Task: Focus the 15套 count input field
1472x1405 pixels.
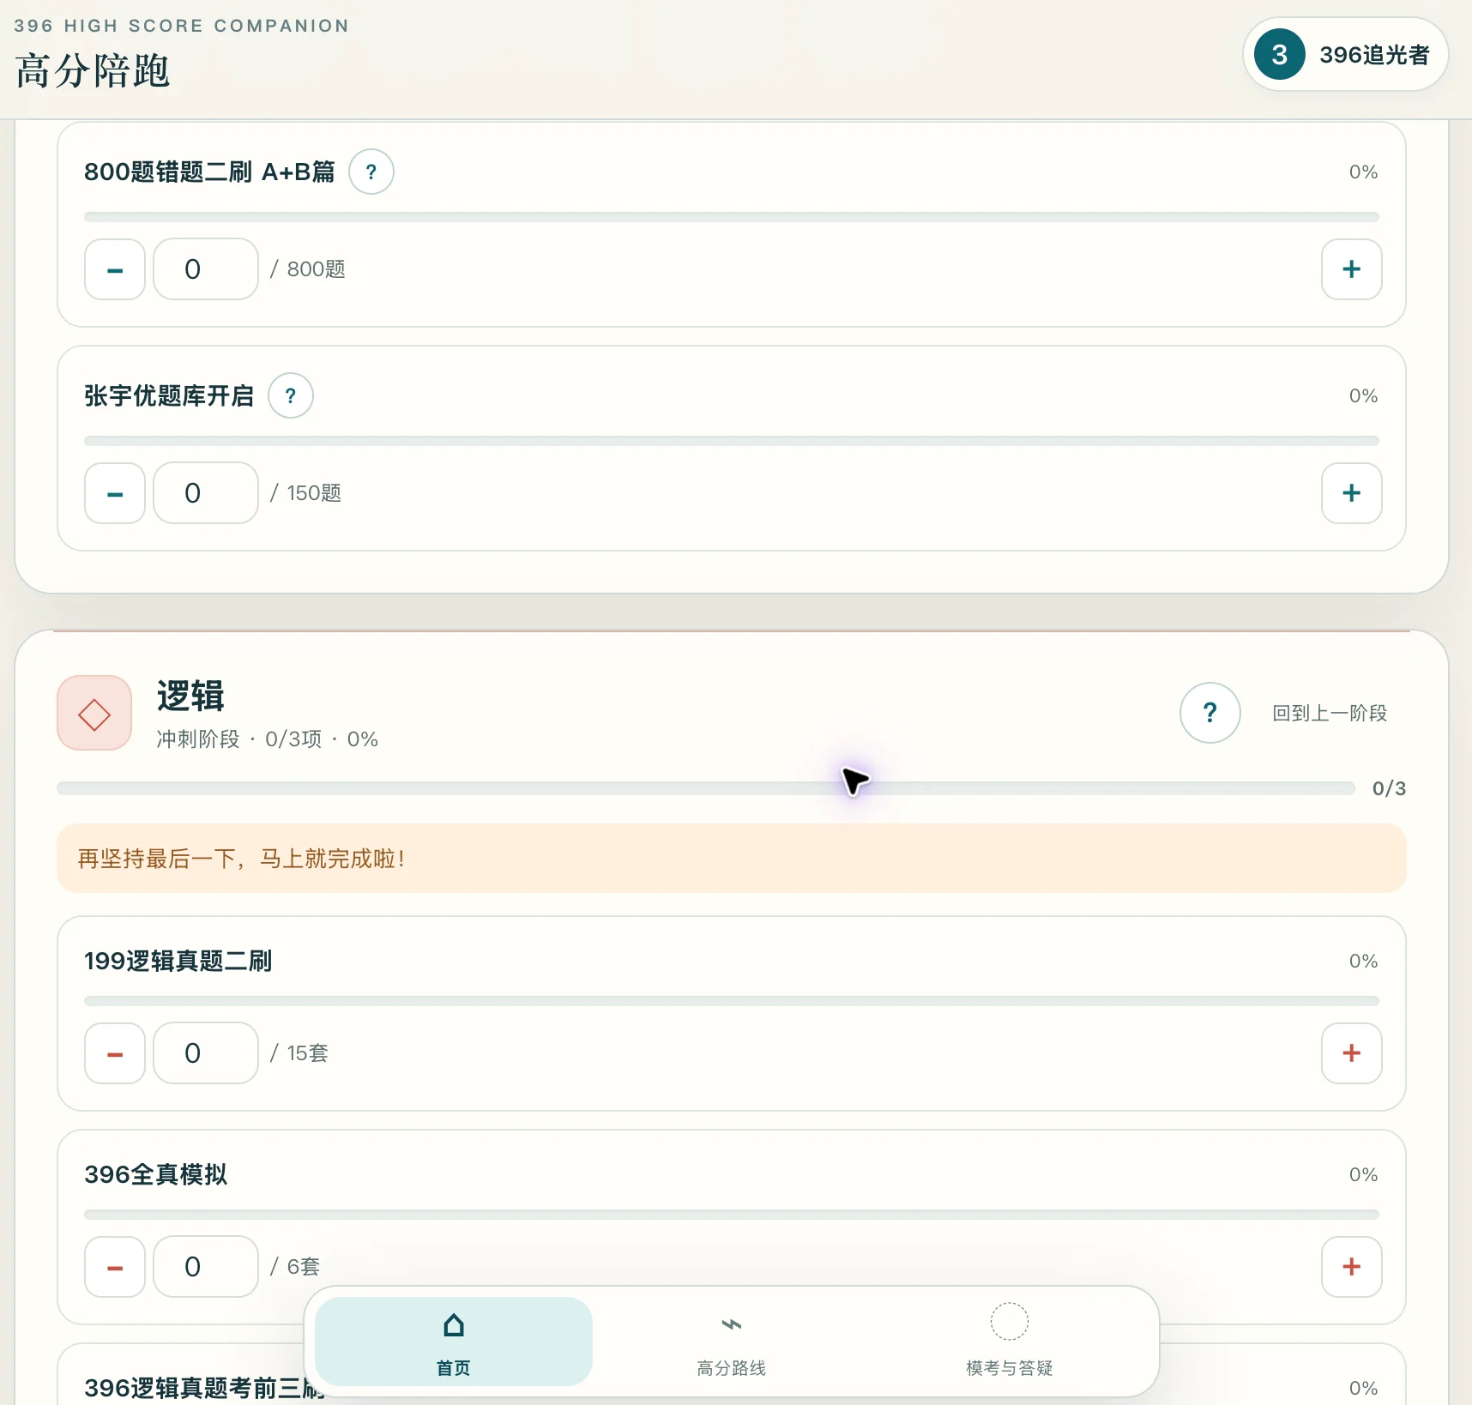Action: (x=206, y=1053)
